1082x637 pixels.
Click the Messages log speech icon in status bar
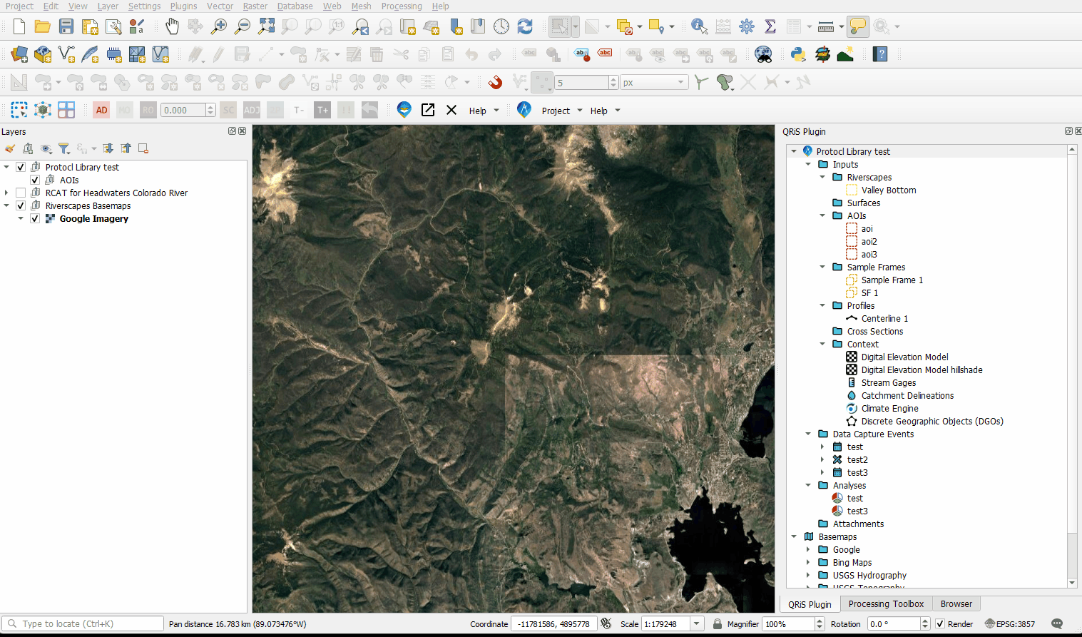click(1057, 623)
